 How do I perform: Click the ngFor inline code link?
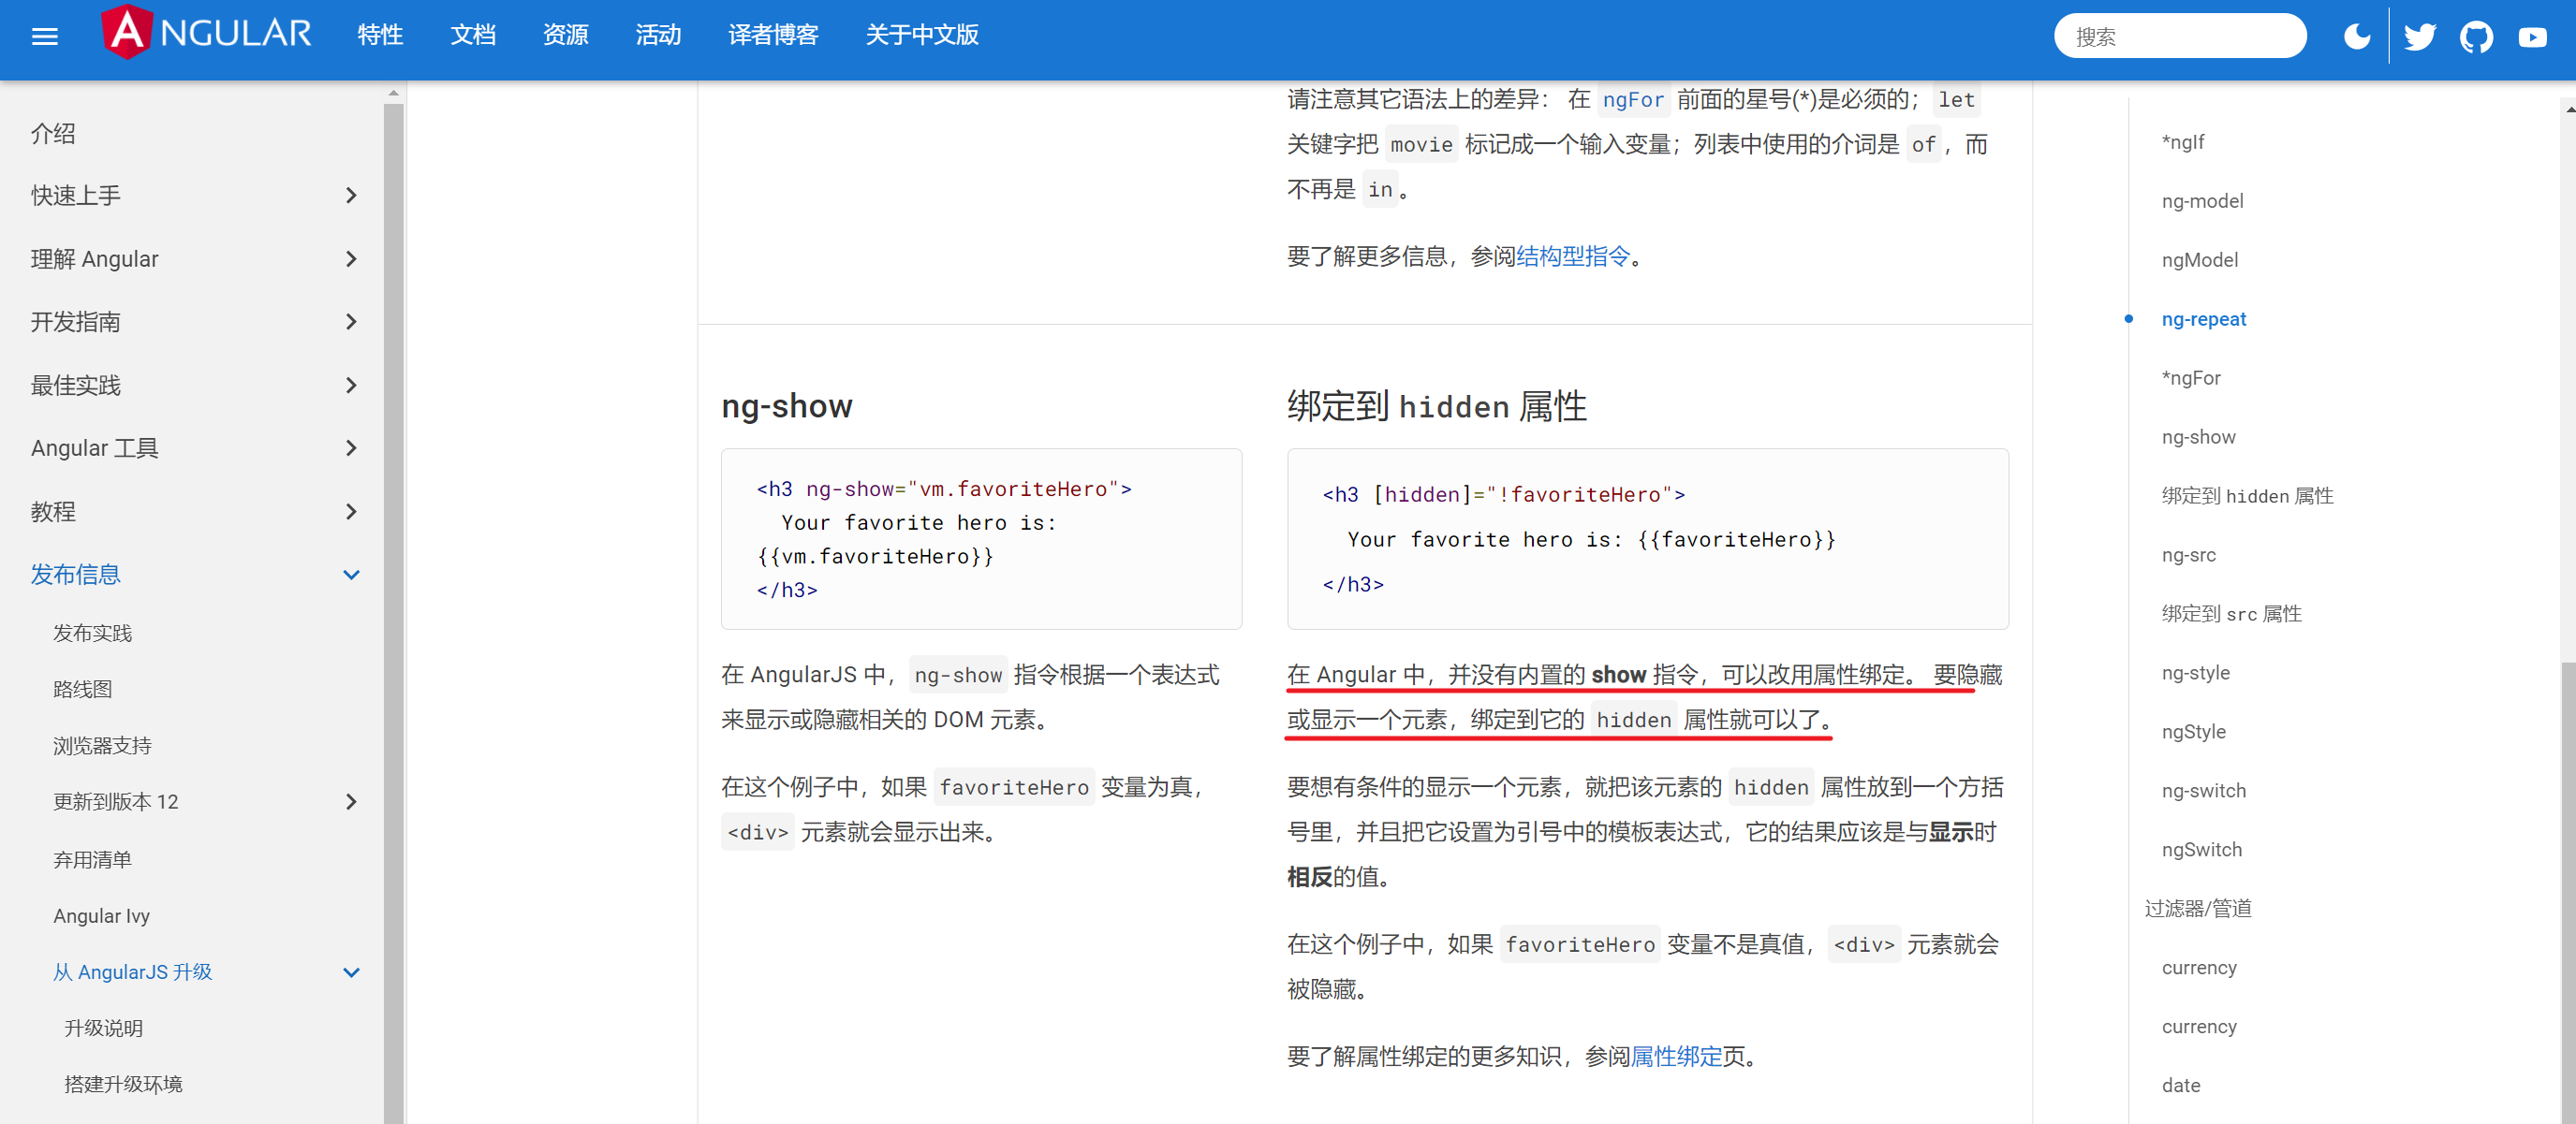click(1633, 100)
